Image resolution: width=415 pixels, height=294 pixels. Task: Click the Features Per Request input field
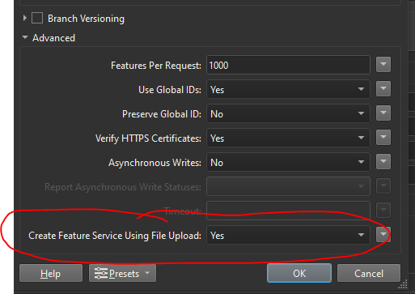tap(288, 65)
